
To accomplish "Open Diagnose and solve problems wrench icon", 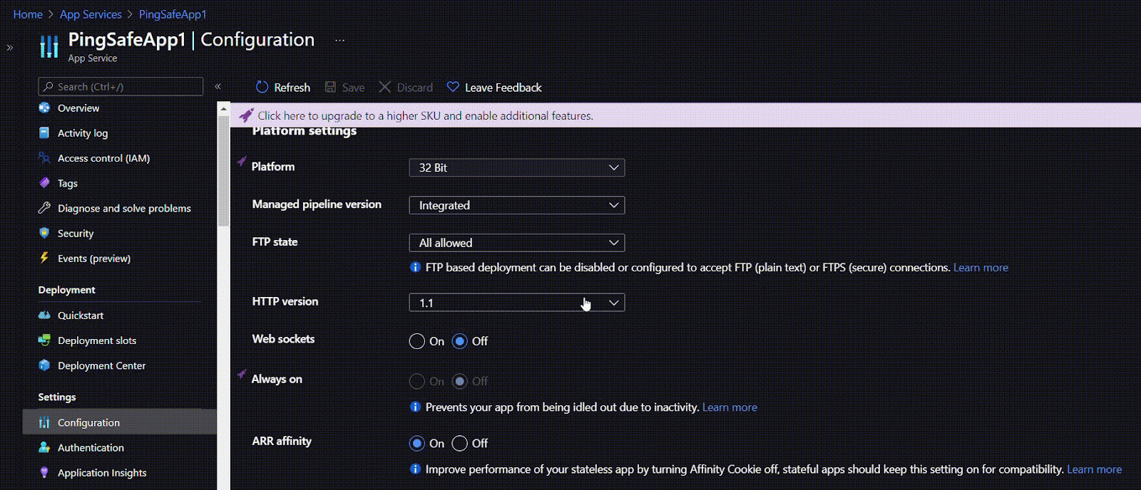I will tap(44, 208).
